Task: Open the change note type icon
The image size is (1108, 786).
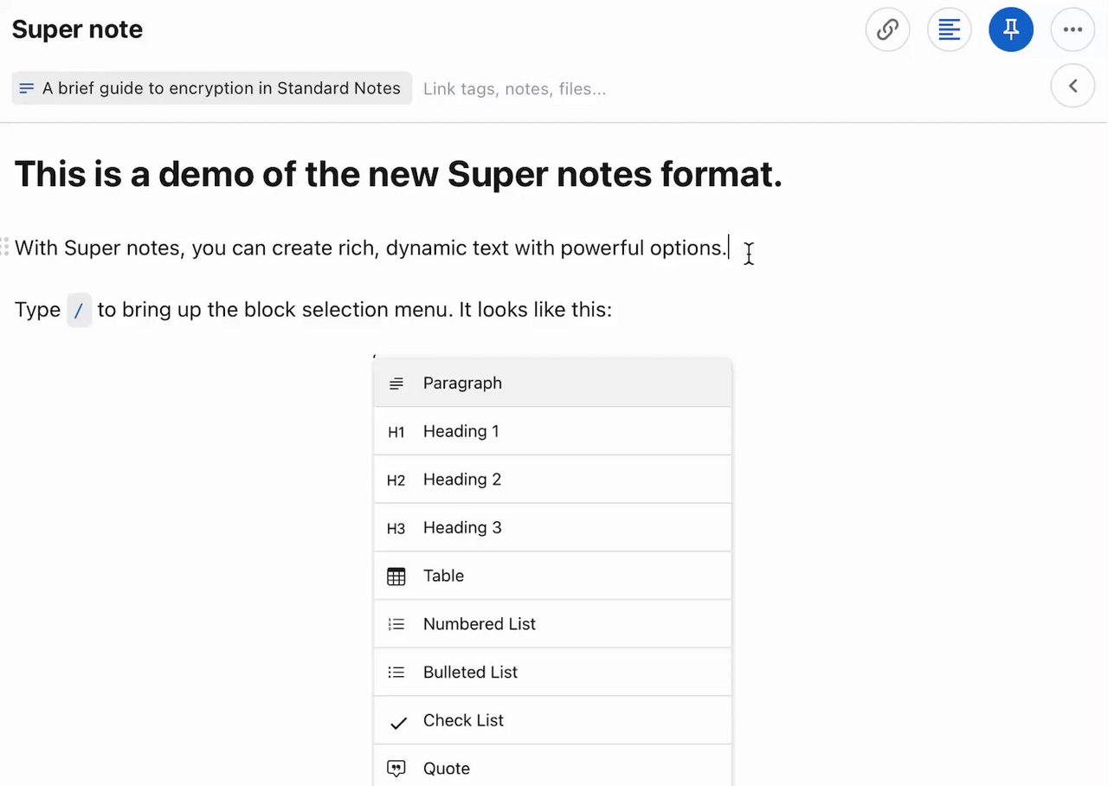Action: (x=950, y=29)
